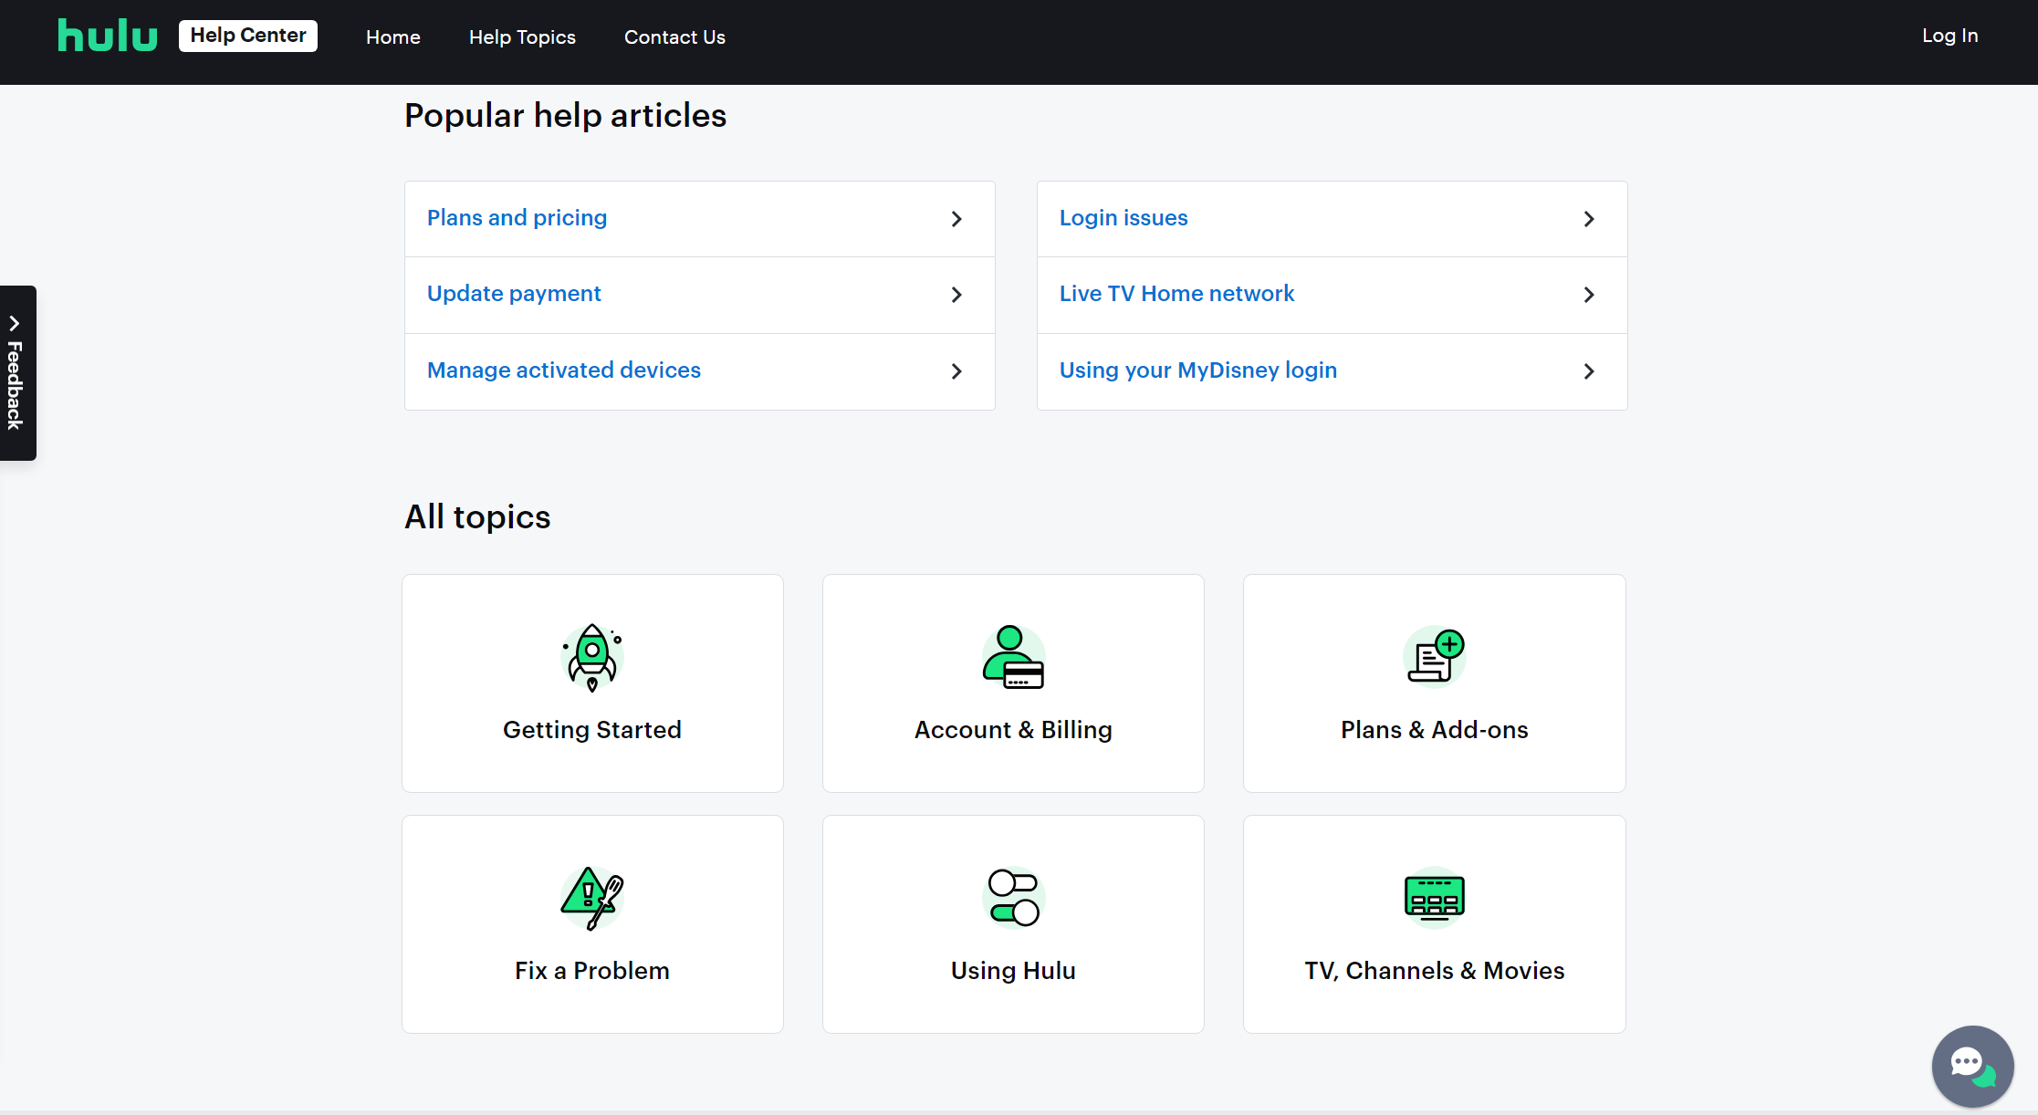The height and width of the screenshot is (1115, 2038).
Task: Click chevron next to Plans and pricing
Action: (956, 219)
